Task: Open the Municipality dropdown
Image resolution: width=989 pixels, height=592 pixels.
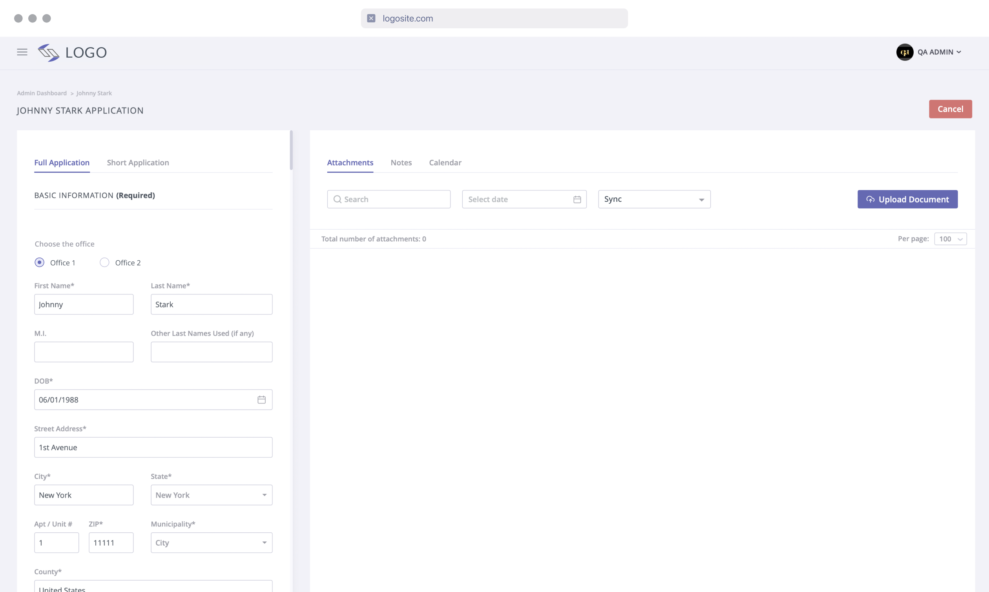Action: 212,543
